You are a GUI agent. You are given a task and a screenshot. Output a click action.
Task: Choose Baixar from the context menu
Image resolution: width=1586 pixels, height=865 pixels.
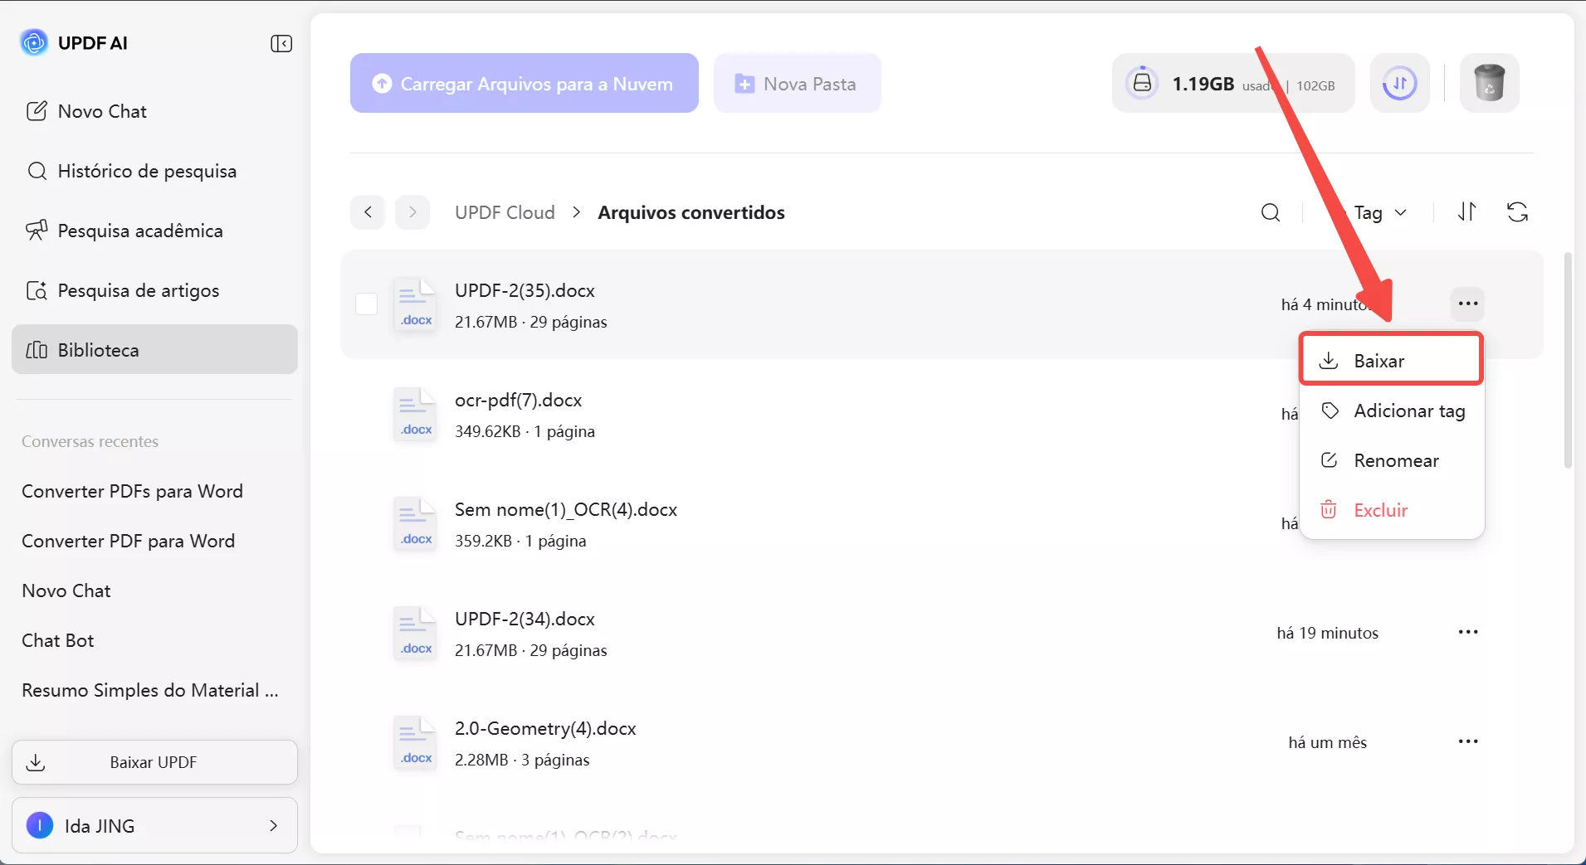click(x=1391, y=360)
